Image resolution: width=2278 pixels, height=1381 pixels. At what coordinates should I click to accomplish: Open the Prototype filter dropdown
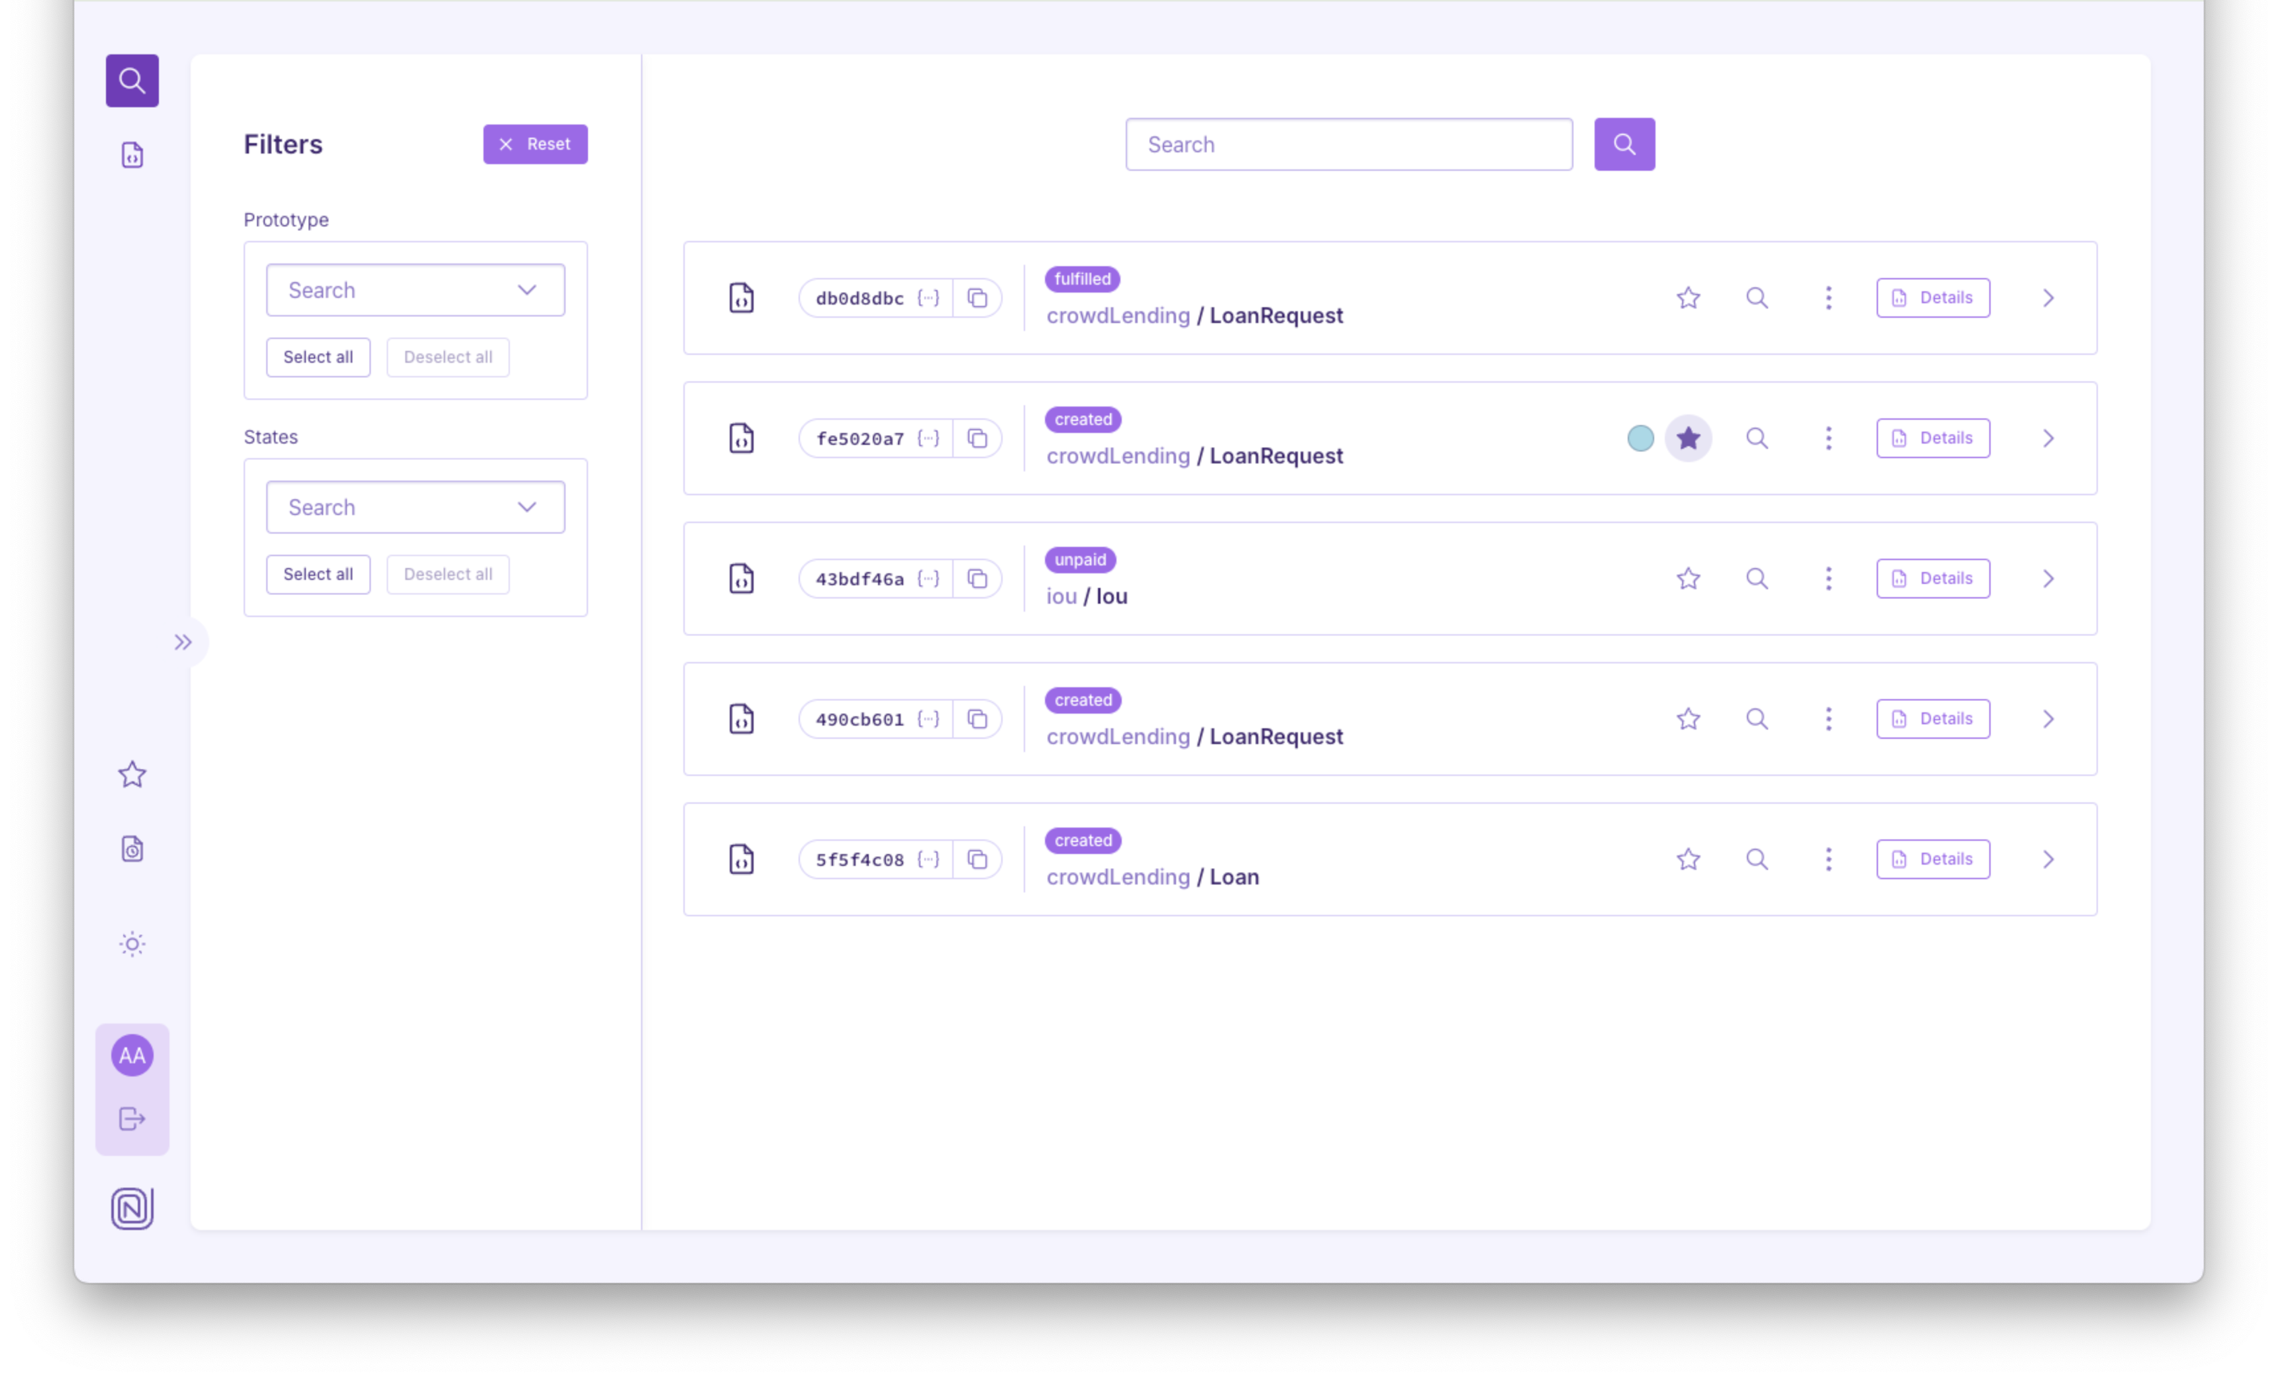point(415,290)
